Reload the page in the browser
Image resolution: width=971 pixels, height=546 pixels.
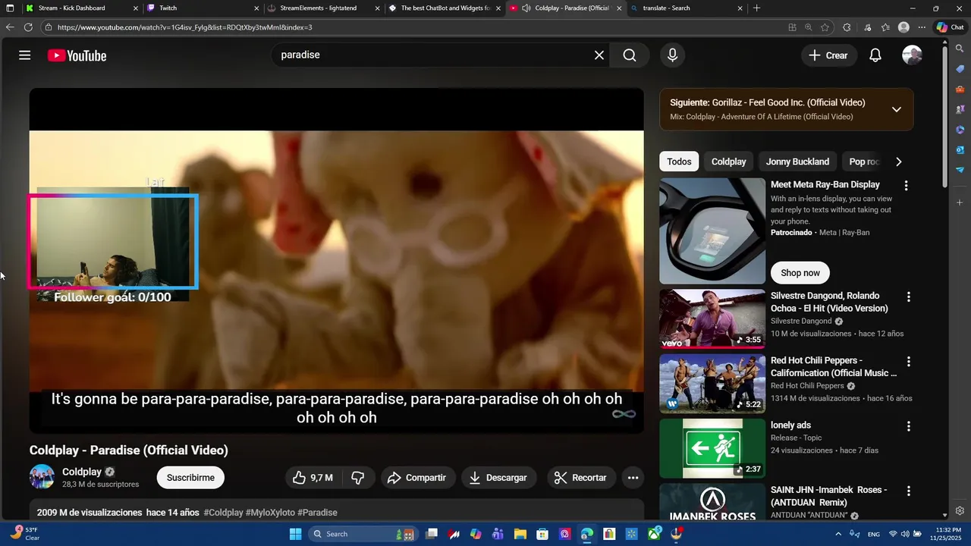28,27
